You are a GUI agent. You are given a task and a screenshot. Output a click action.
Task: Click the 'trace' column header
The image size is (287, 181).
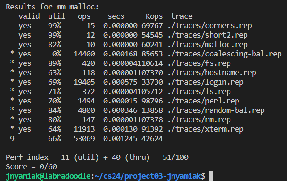(182, 16)
